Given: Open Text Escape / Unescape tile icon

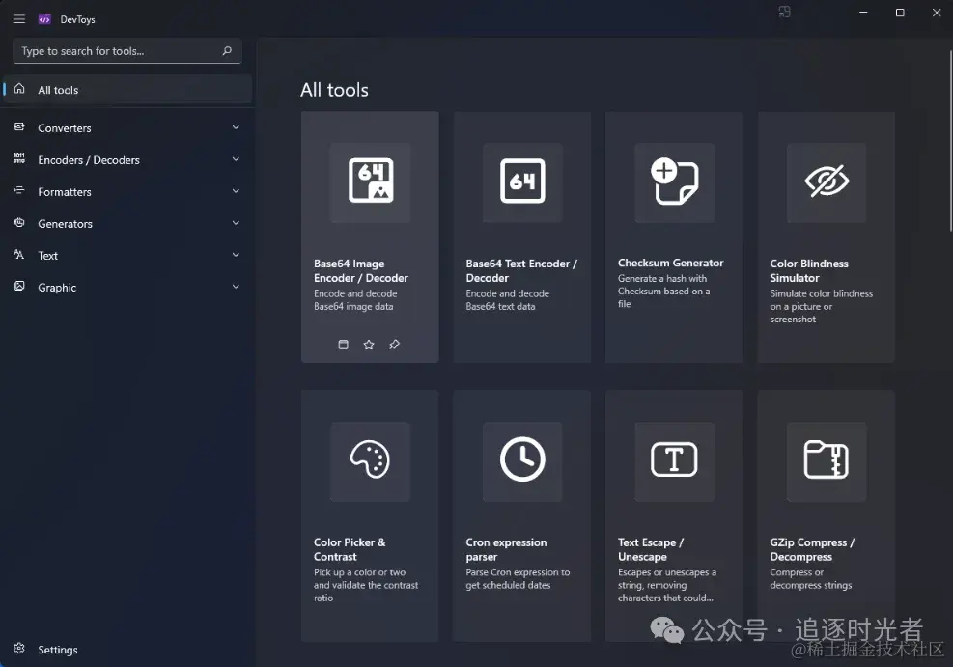Looking at the screenshot, I should 674,460.
